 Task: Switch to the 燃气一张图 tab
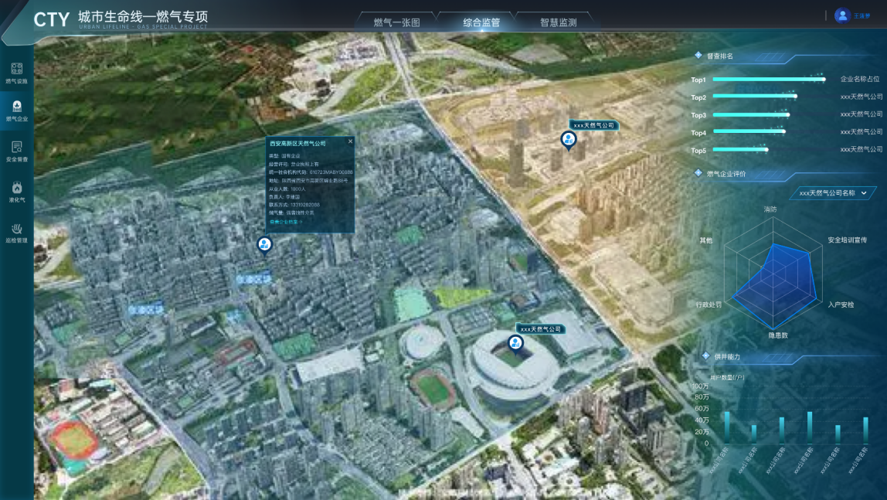[x=396, y=22]
